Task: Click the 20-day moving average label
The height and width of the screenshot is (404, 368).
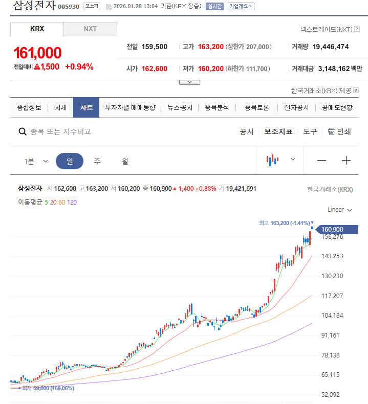Action: [53, 203]
